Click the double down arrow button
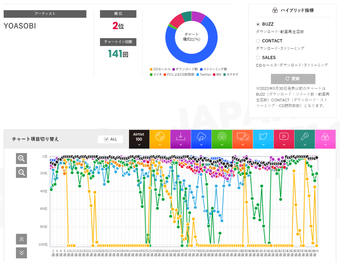 (x=21, y=253)
